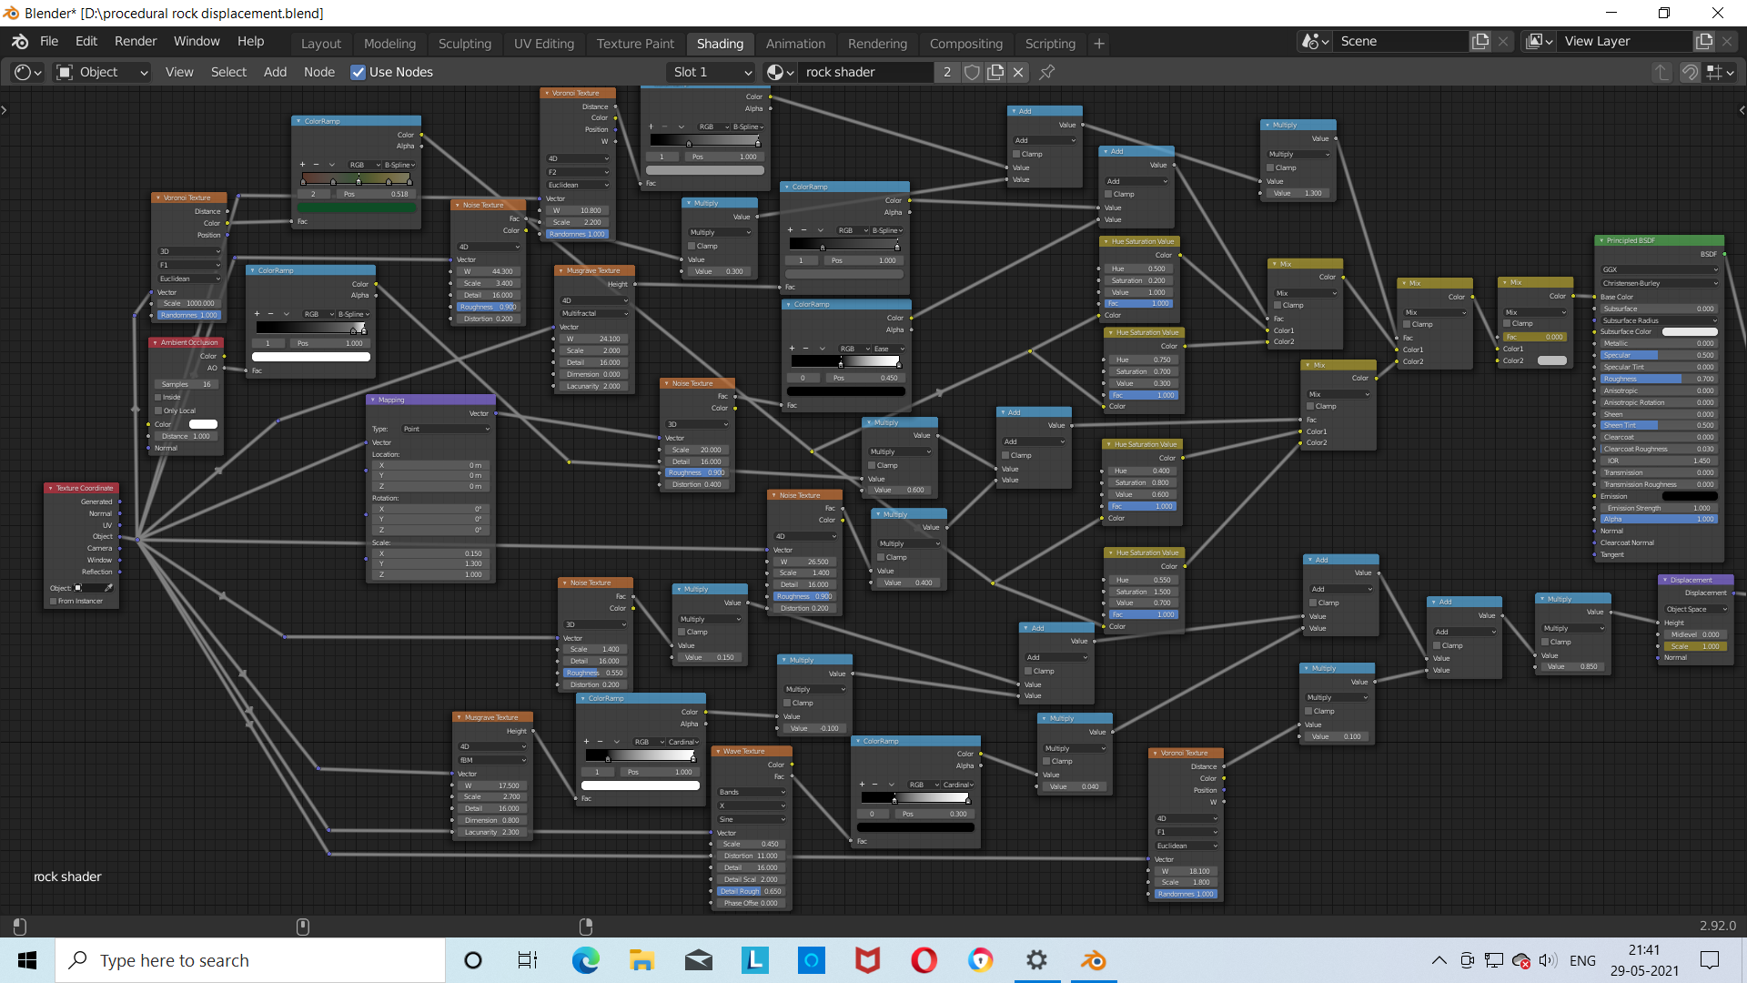Click the material users count 2 button
This screenshot has height=983, width=1747.
click(947, 72)
